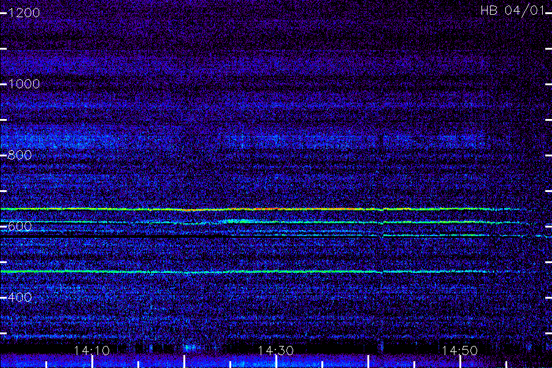This screenshot has width=552, height=368.
Task: Click the 14:30 time axis label
Action: coord(275,350)
